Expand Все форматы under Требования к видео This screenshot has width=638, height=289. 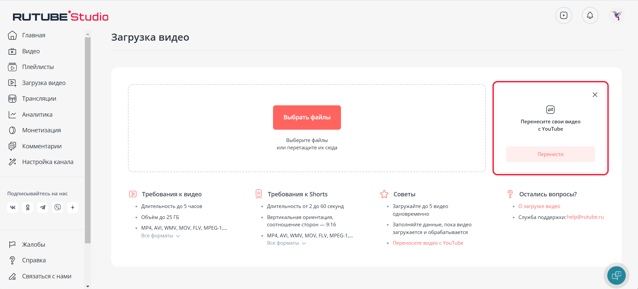(160, 236)
